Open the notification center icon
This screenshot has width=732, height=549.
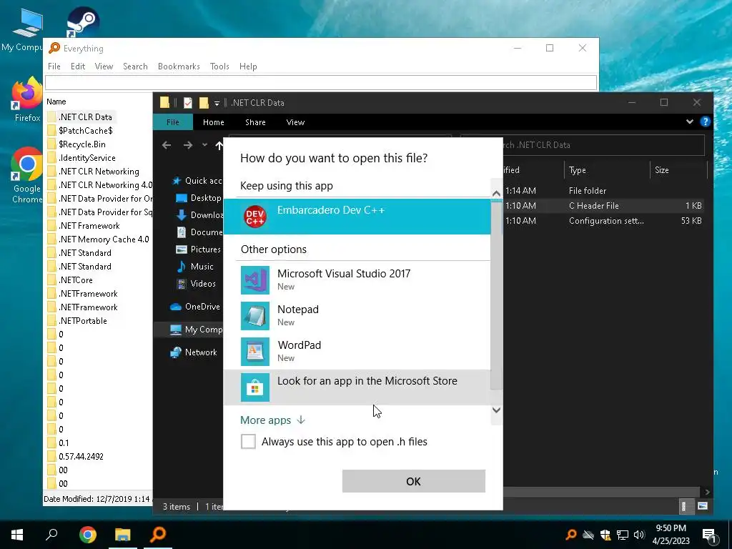tap(710, 535)
